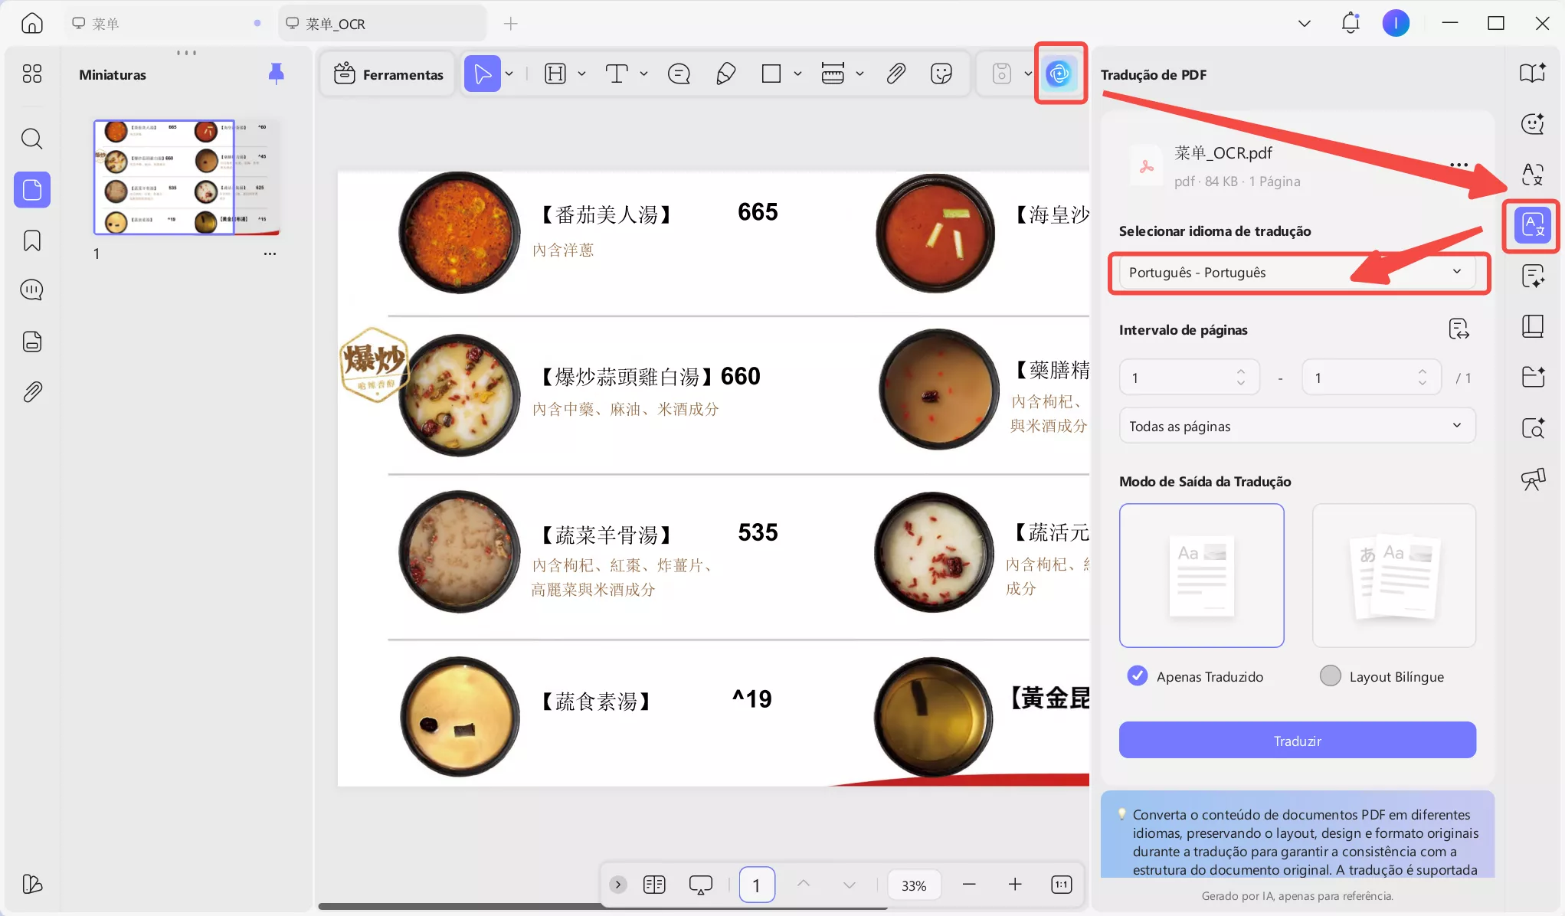Select the page 1 thumbnail in Miniaturas
1565x916 pixels.
click(x=164, y=177)
